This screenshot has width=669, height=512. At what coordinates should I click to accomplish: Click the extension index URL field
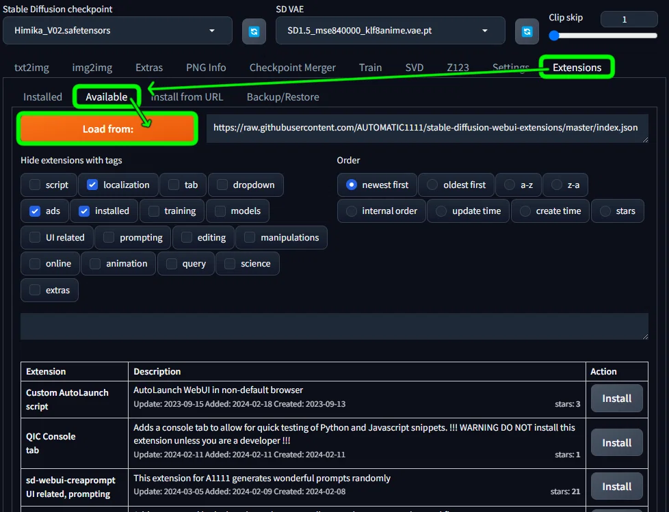(427, 128)
